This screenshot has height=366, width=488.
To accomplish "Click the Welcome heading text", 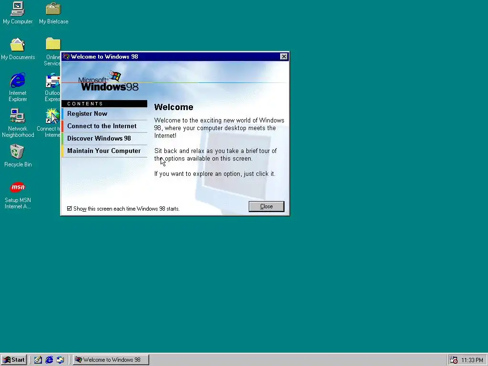I will [173, 107].
